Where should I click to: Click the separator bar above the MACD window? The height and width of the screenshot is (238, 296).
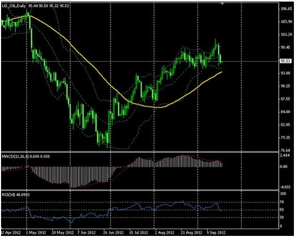point(140,152)
